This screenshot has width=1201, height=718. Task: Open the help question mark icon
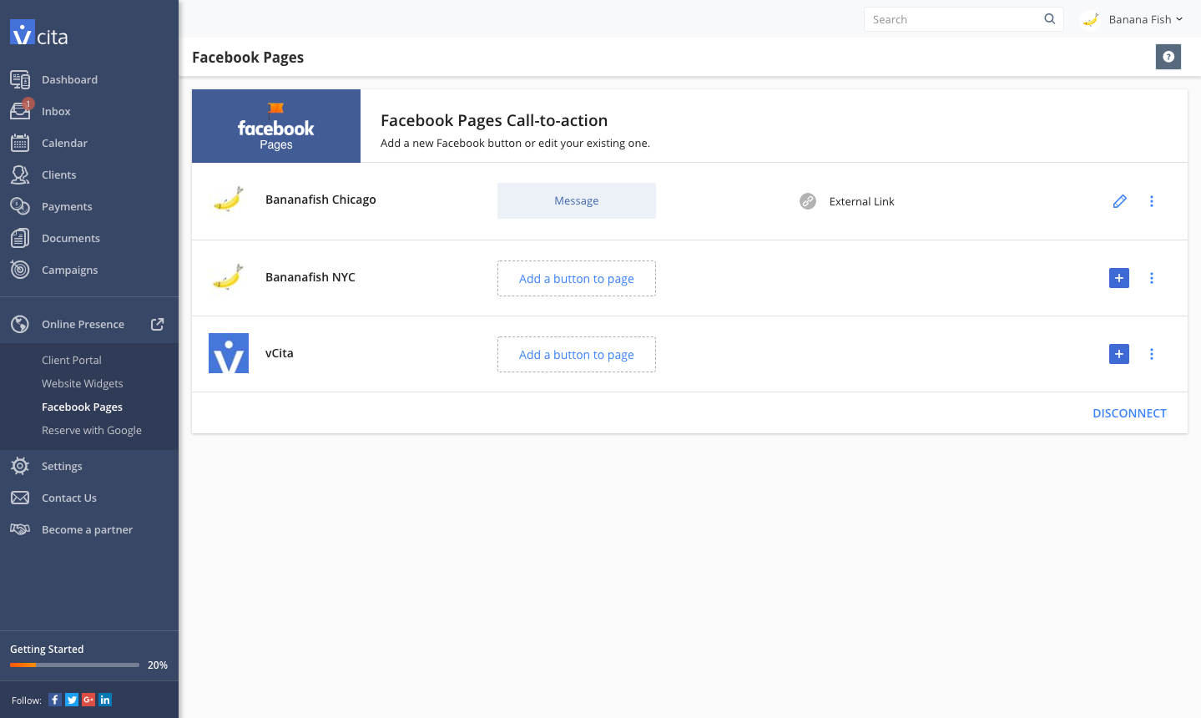(x=1168, y=57)
